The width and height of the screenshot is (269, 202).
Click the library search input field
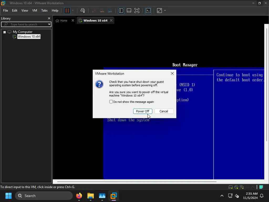[26, 24]
